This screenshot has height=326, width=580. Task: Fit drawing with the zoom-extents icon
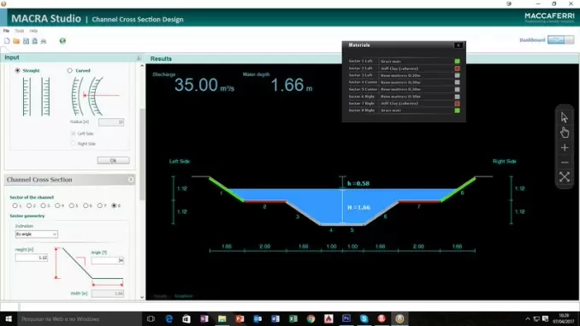pos(565,177)
